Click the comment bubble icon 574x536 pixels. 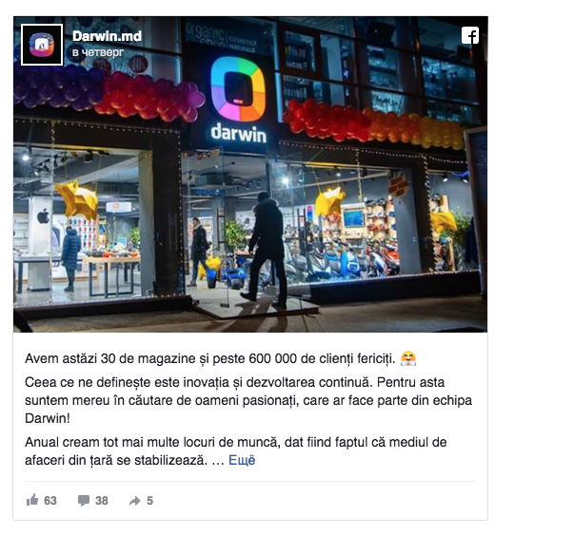tap(84, 500)
